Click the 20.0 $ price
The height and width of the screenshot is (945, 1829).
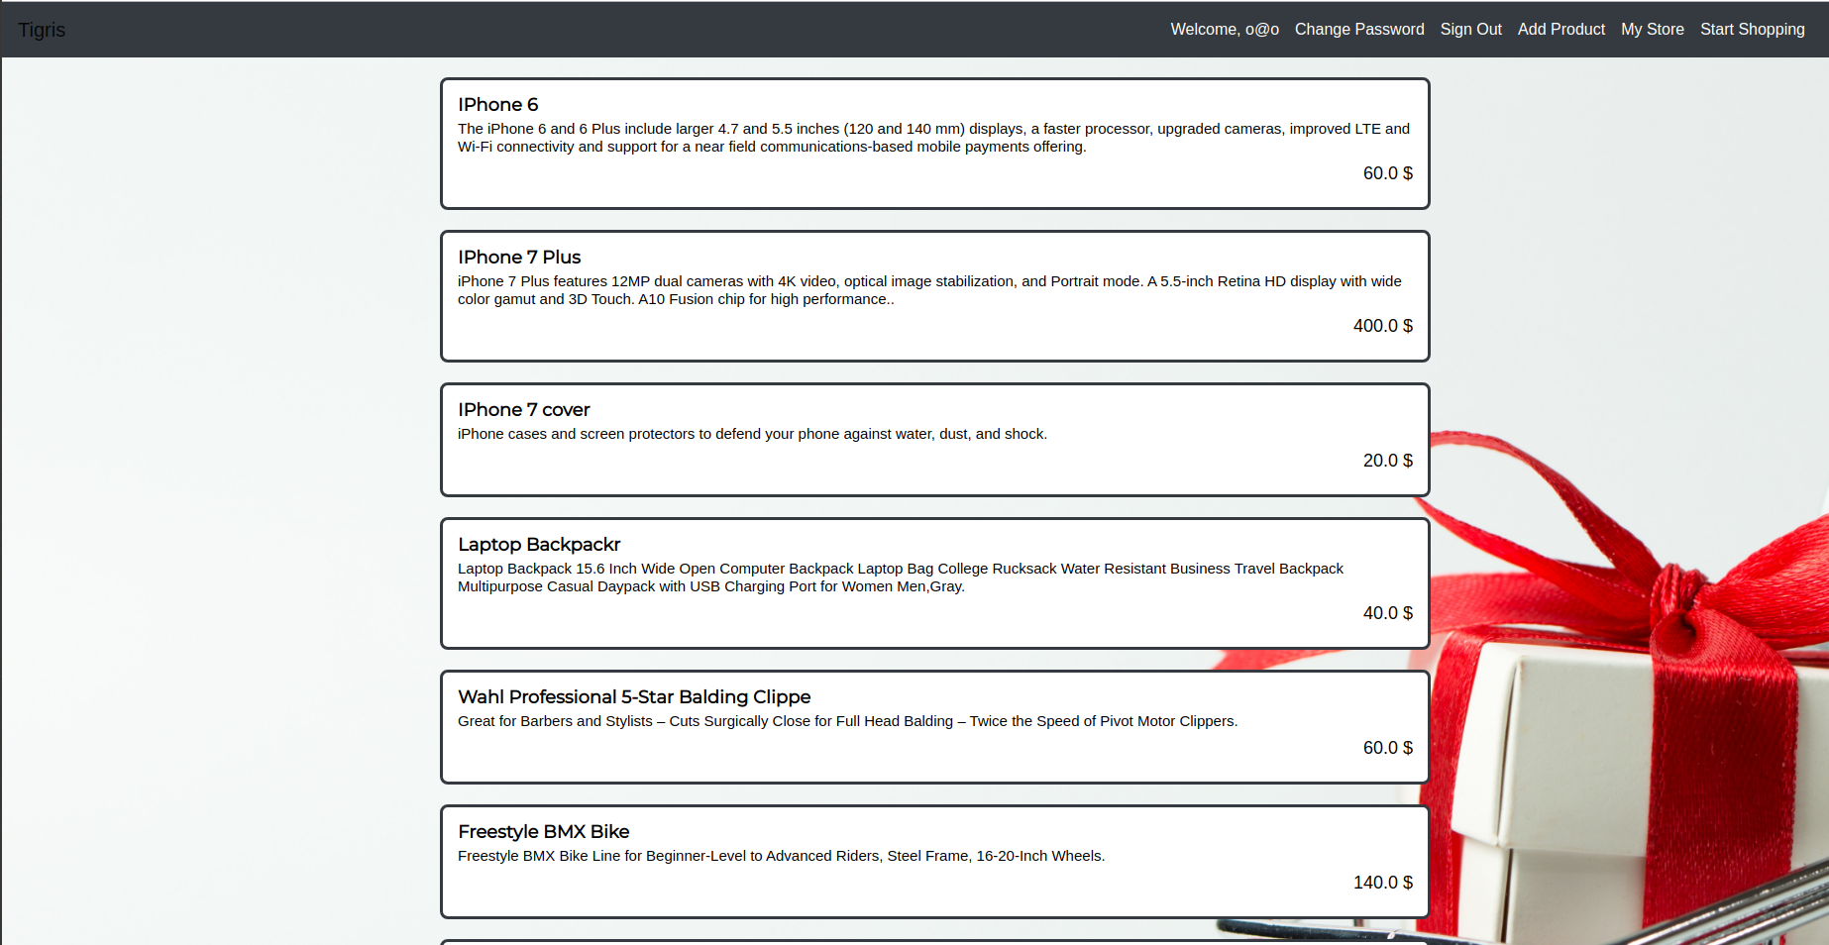pyautogui.click(x=1388, y=461)
